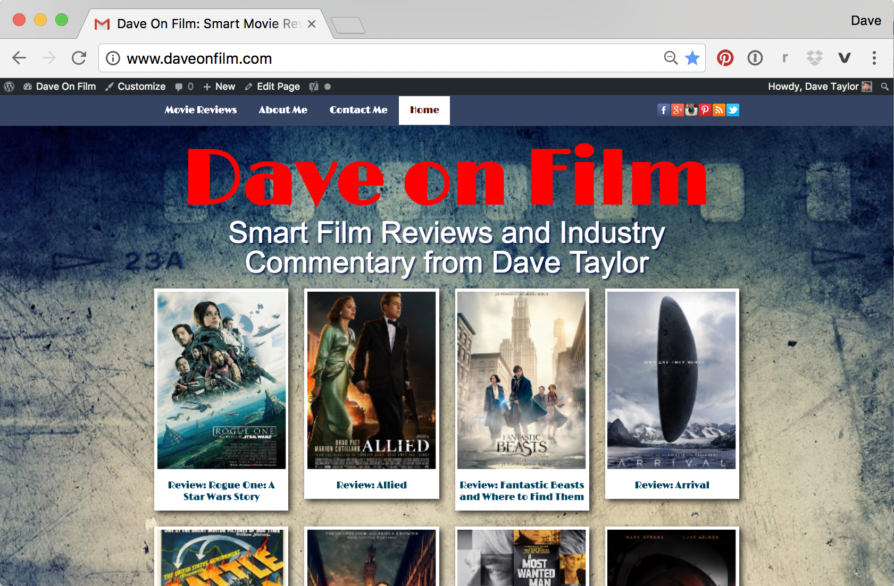Open Dave On Film dashboard menu
This screenshot has width=894, height=586.
(x=60, y=87)
